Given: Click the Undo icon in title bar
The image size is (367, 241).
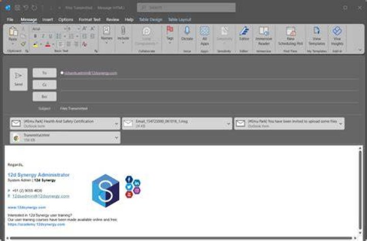Looking at the screenshot, I should [26, 8].
